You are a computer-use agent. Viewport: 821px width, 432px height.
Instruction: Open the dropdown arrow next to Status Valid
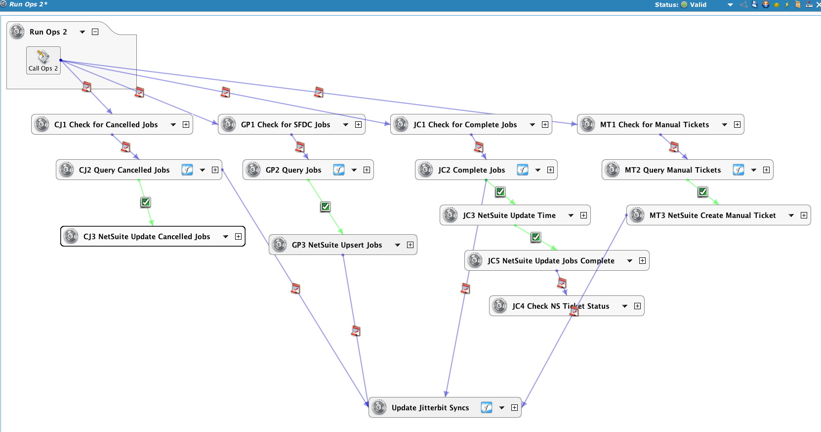tap(730, 5)
